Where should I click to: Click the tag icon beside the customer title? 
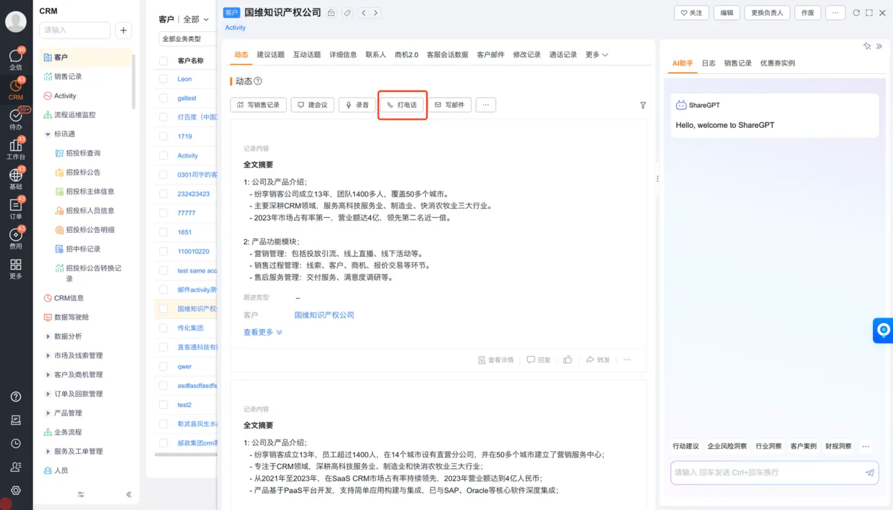coord(347,13)
